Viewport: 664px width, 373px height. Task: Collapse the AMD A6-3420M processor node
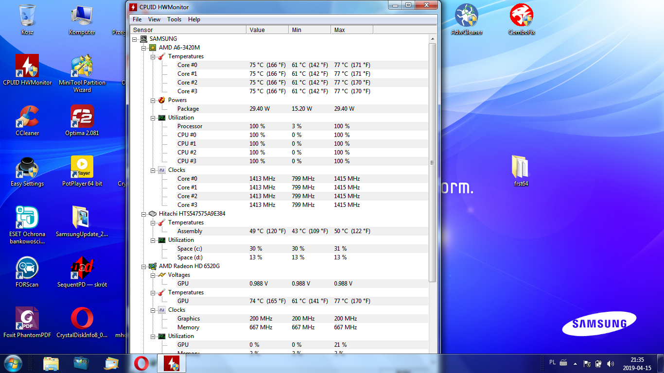143,48
